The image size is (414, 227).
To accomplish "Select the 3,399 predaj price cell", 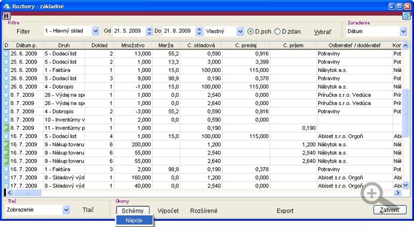I will [x=246, y=62].
